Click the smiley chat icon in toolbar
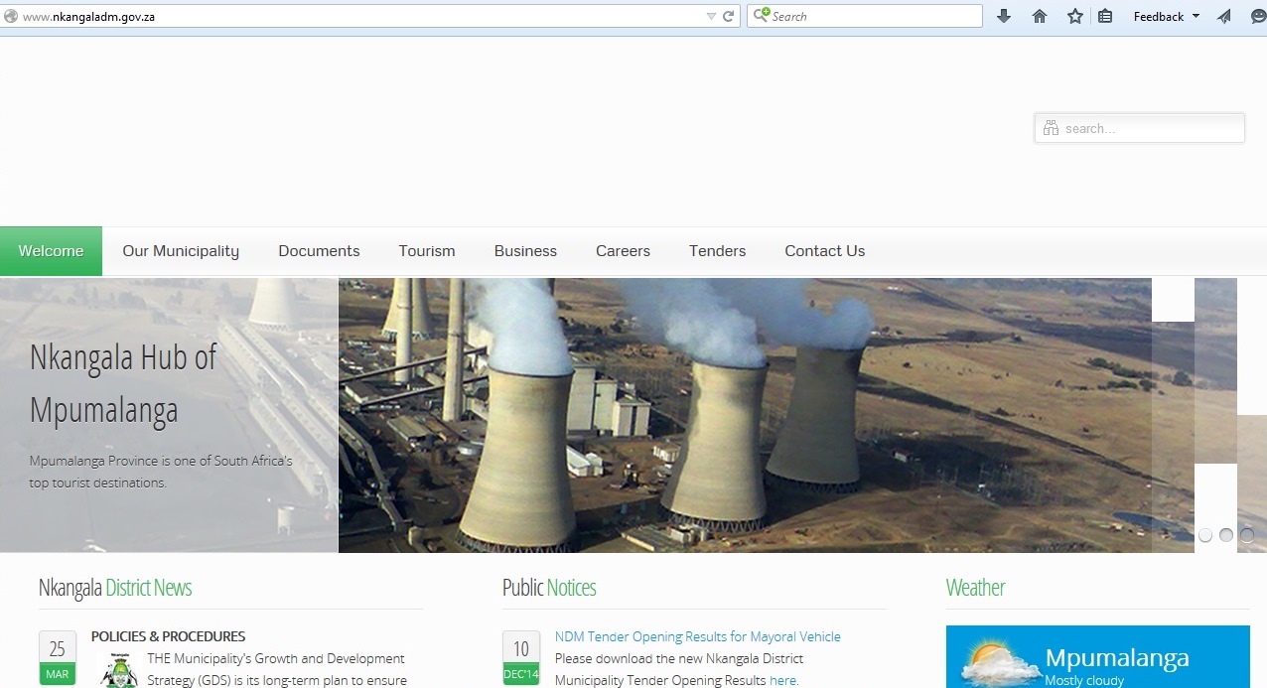 [x=1255, y=16]
